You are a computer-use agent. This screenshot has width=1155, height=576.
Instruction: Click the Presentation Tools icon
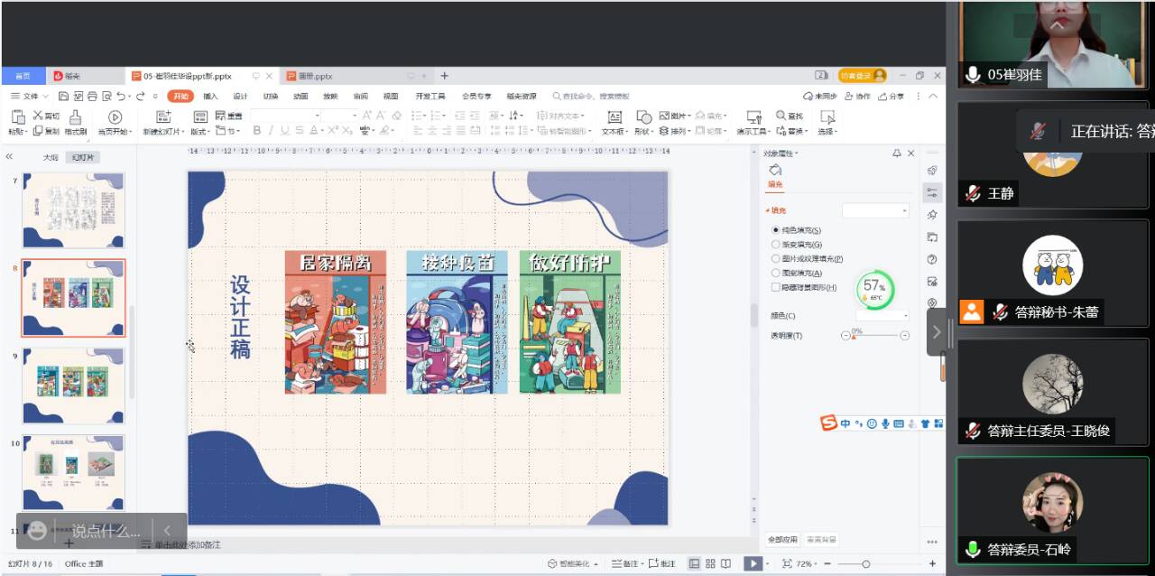click(x=753, y=116)
